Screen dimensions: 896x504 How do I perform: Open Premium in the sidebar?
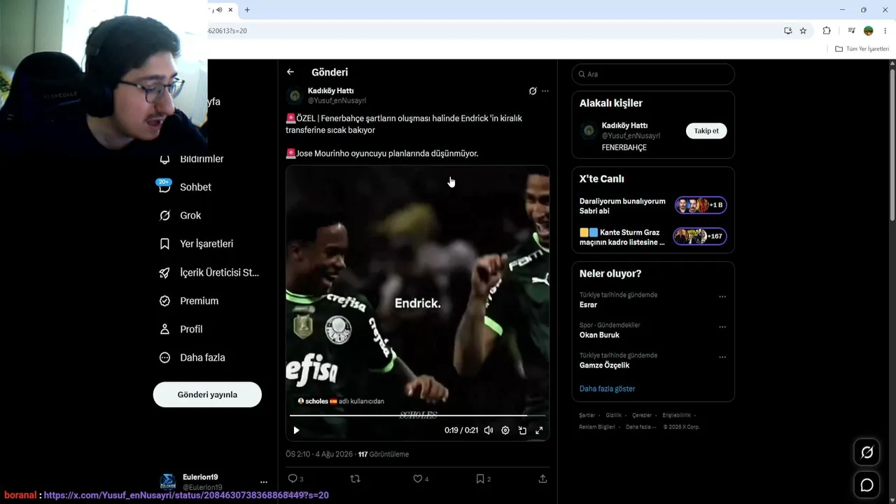(189, 301)
